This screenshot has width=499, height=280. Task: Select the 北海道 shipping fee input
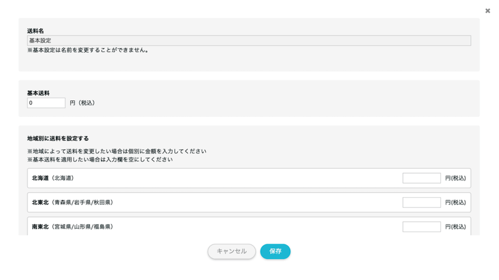click(x=421, y=178)
